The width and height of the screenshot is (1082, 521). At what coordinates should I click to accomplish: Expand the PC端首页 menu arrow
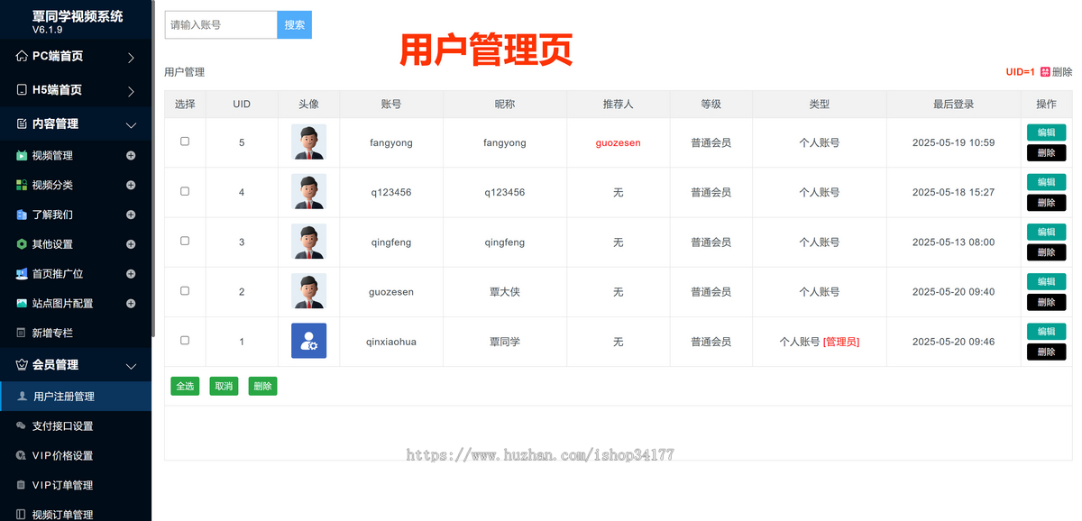131,58
